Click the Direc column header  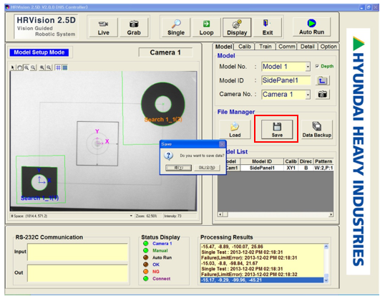pos(306,161)
